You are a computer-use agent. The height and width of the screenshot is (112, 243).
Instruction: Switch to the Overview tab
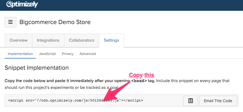pyautogui.click(x=18, y=40)
